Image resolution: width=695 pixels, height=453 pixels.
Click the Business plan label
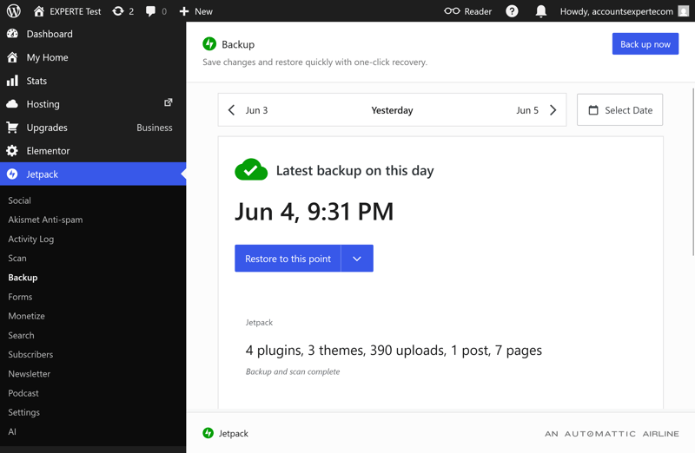coord(155,128)
